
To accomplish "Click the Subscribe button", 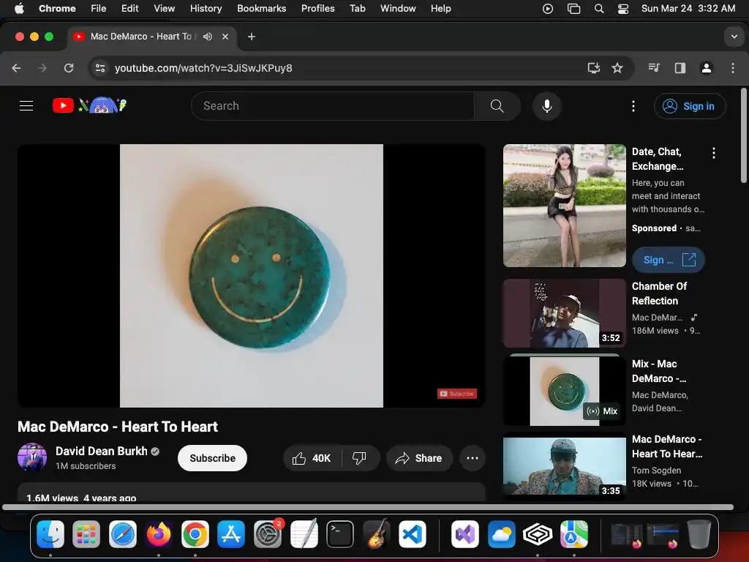I will (213, 458).
